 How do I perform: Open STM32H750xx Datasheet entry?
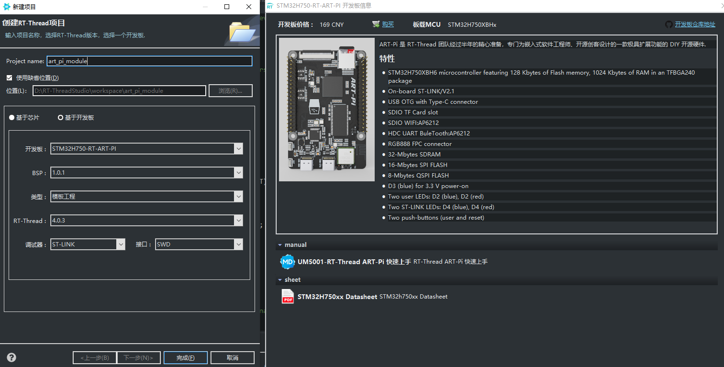click(337, 297)
